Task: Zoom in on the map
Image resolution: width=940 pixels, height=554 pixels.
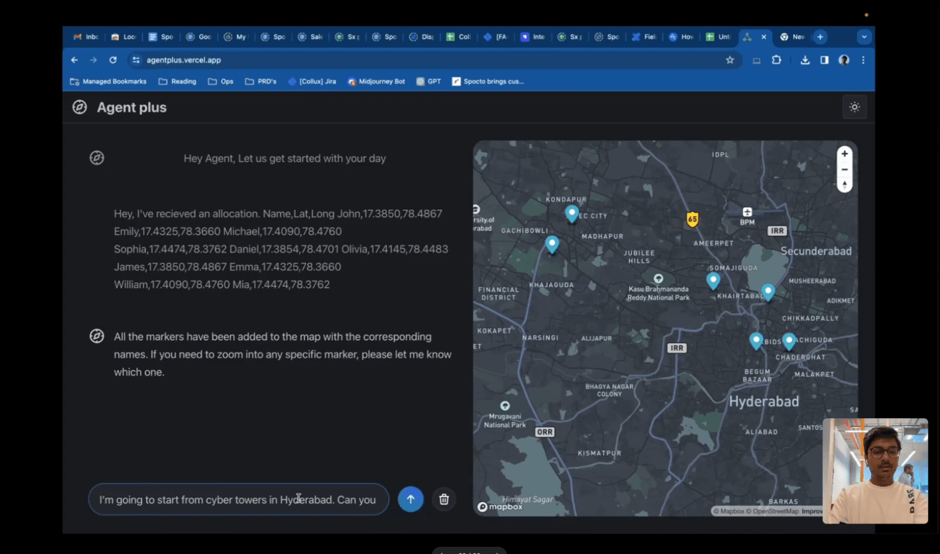Action: pos(845,154)
